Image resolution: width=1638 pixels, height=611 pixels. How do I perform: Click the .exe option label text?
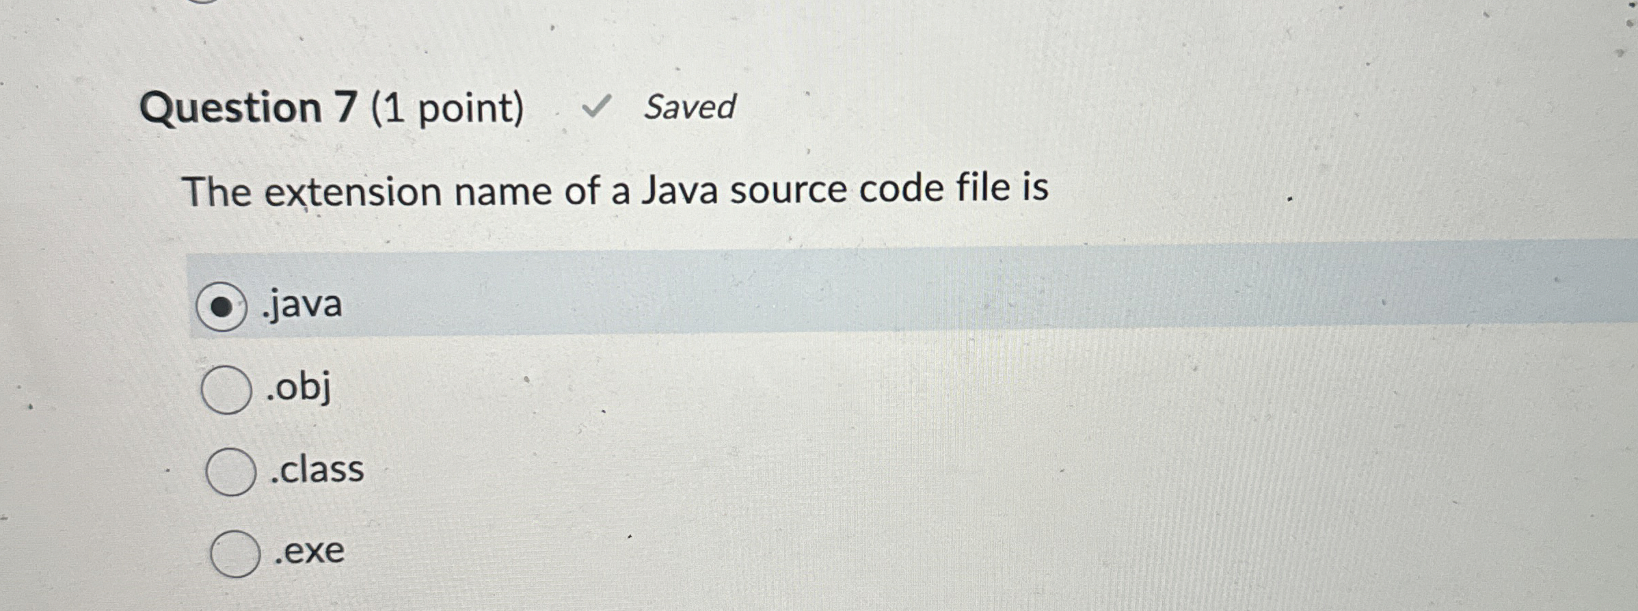tap(309, 552)
